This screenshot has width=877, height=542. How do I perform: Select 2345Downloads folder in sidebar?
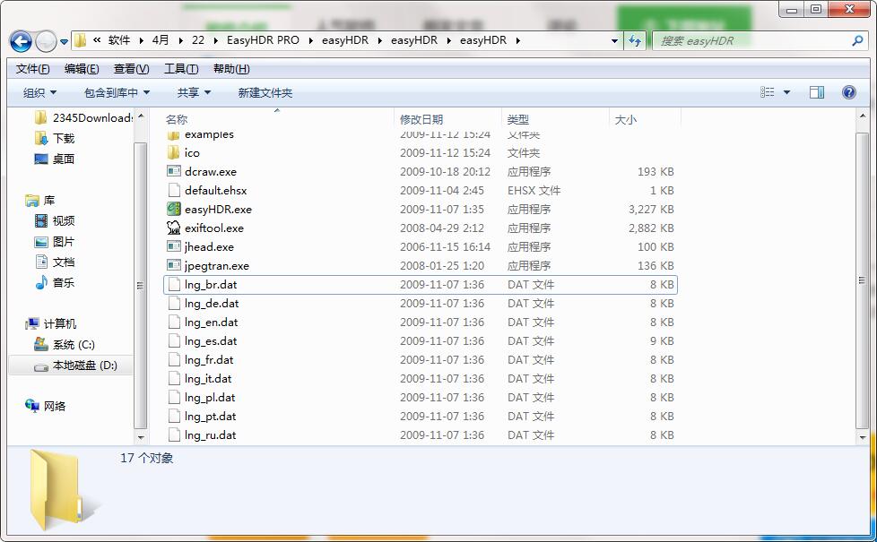(84, 118)
